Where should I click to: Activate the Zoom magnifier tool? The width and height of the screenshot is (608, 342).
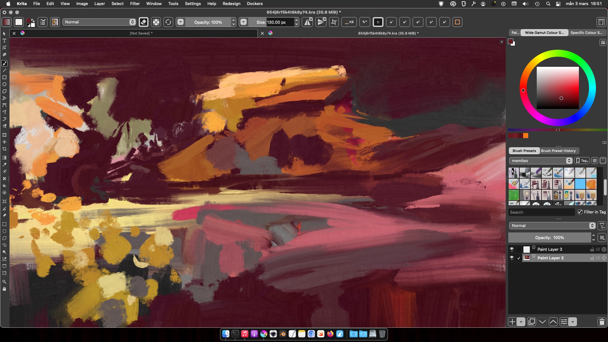[x=4, y=282]
